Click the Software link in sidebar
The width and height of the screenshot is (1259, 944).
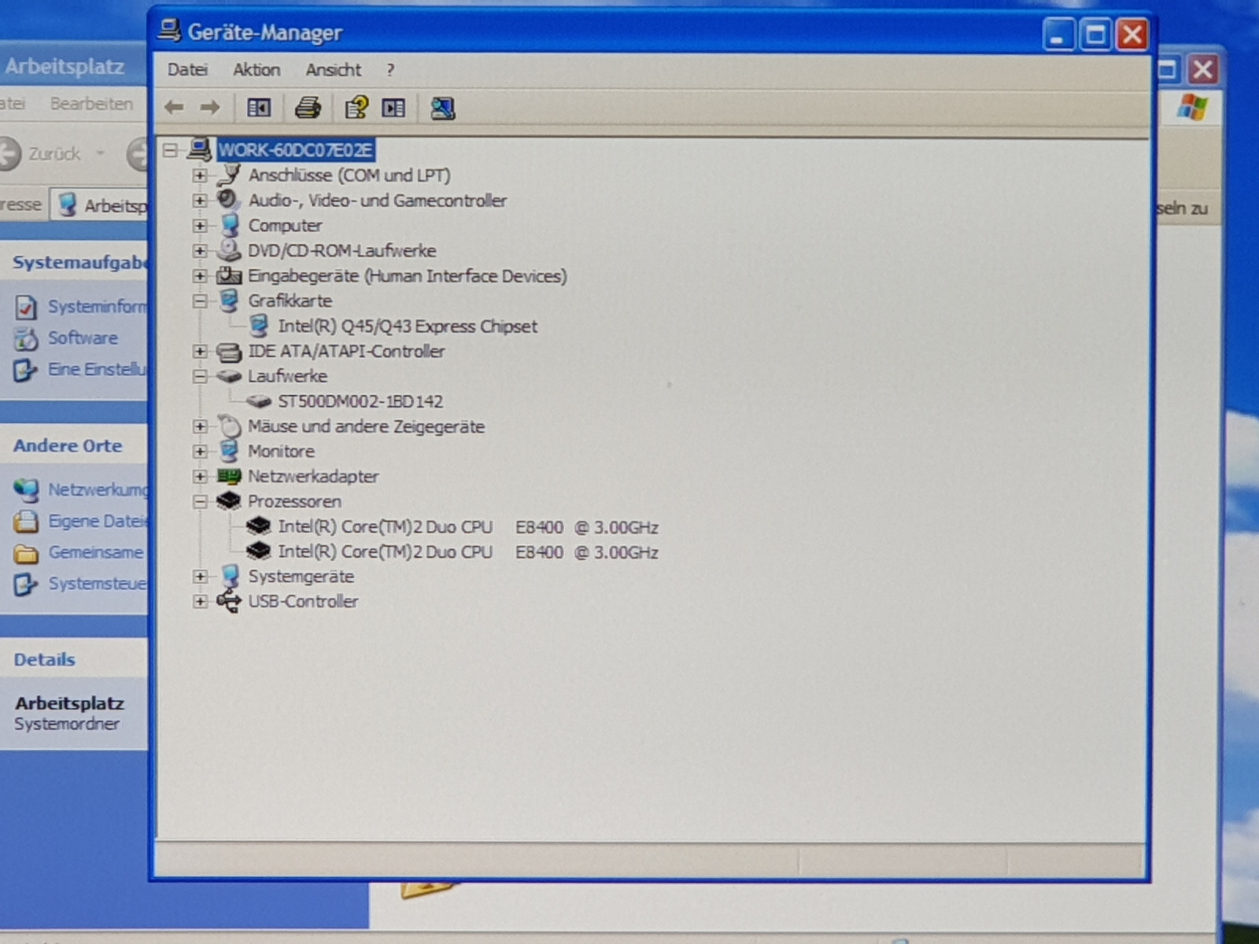point(83,338)
